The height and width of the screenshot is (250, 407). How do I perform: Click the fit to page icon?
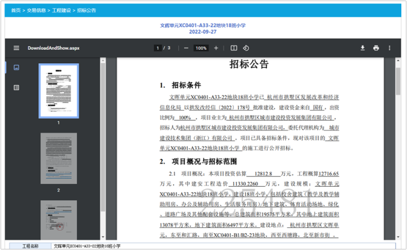[234, 48]
